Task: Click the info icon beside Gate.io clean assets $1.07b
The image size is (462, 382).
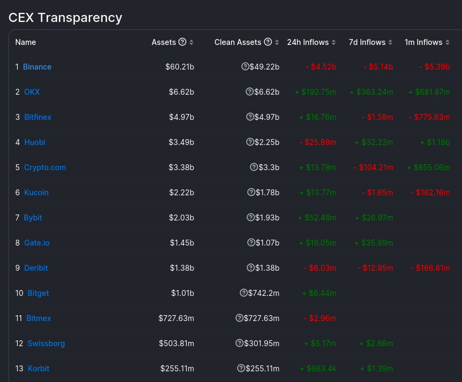Action: [251, 242]
